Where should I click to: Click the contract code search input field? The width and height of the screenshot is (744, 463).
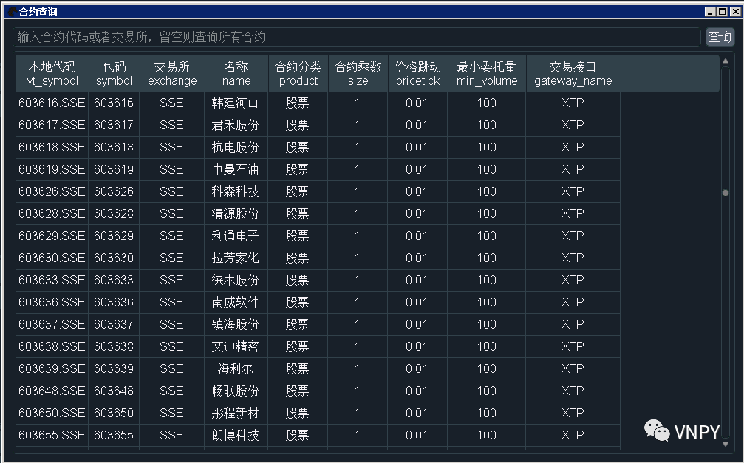[x=296, y=36]
